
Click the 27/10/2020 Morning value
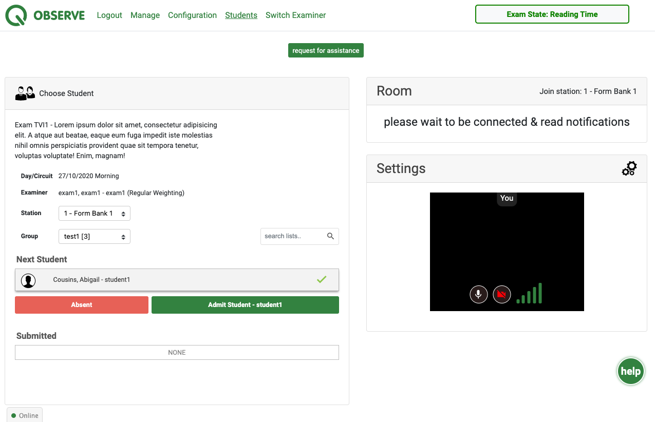tap(89, 176)
